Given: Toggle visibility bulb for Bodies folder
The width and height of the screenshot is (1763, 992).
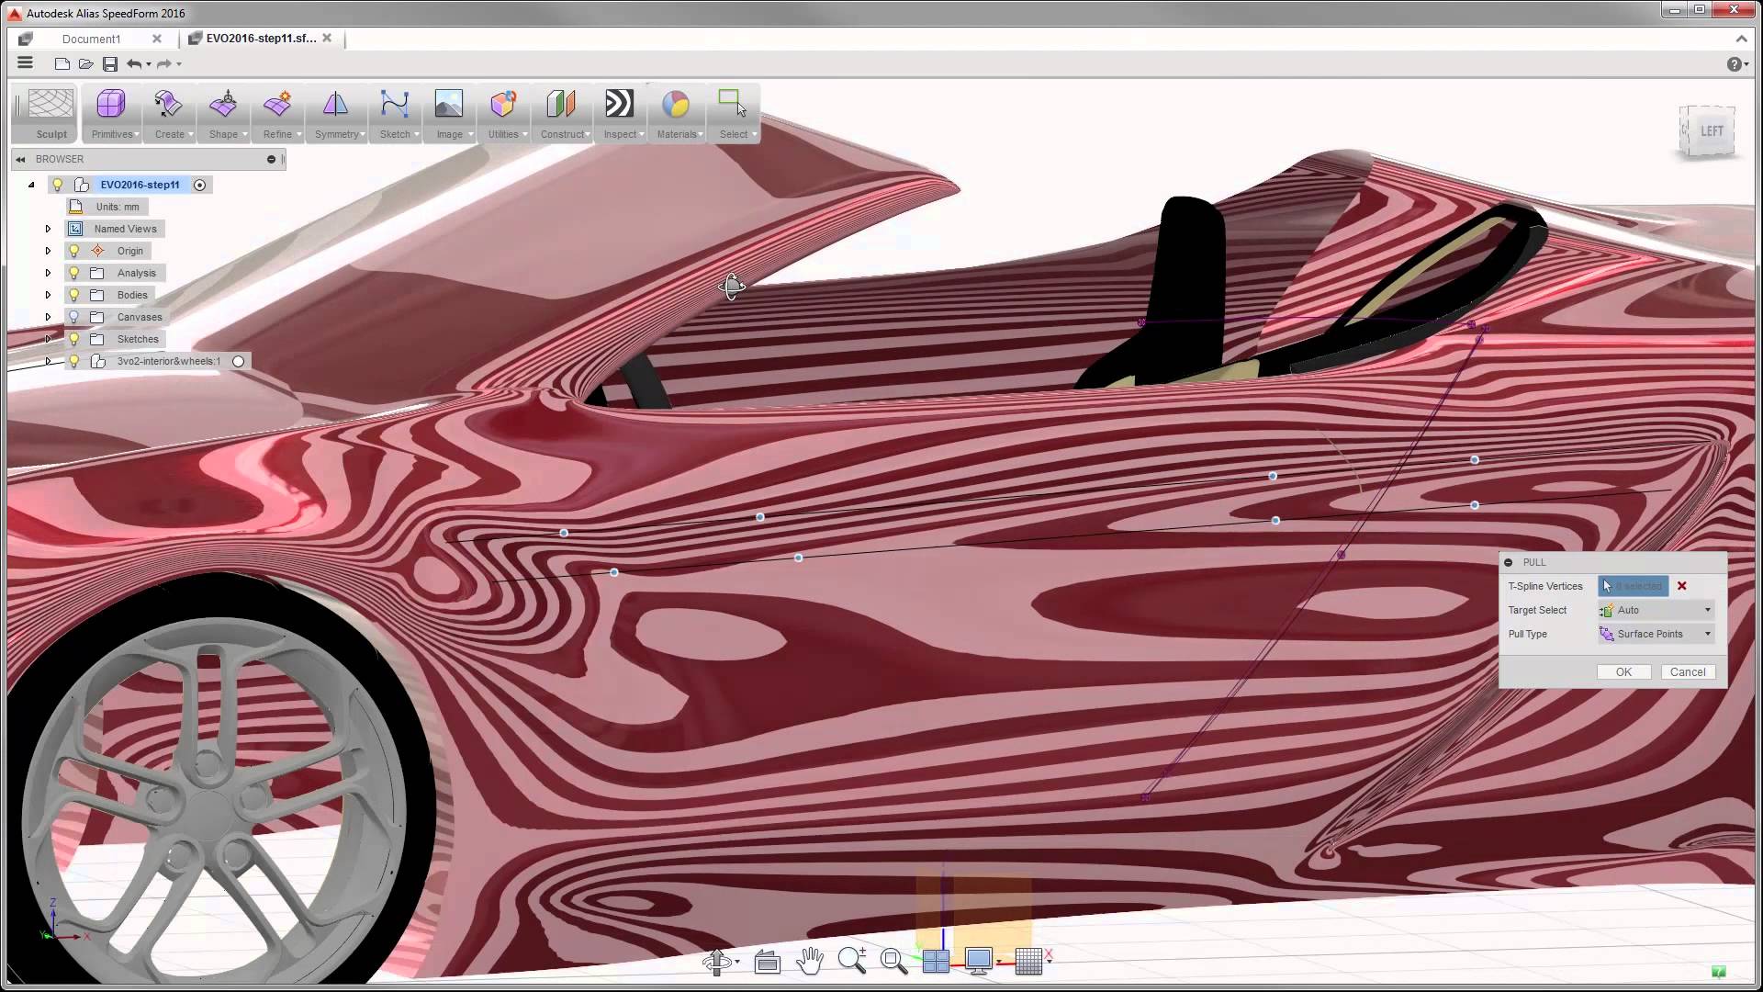Looking at the screenshot, I should pyautogui.click(x=74, y=295).
